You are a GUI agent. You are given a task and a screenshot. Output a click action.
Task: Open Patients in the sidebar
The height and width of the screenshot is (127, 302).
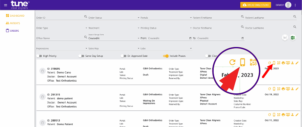click(x=13, y=23)
